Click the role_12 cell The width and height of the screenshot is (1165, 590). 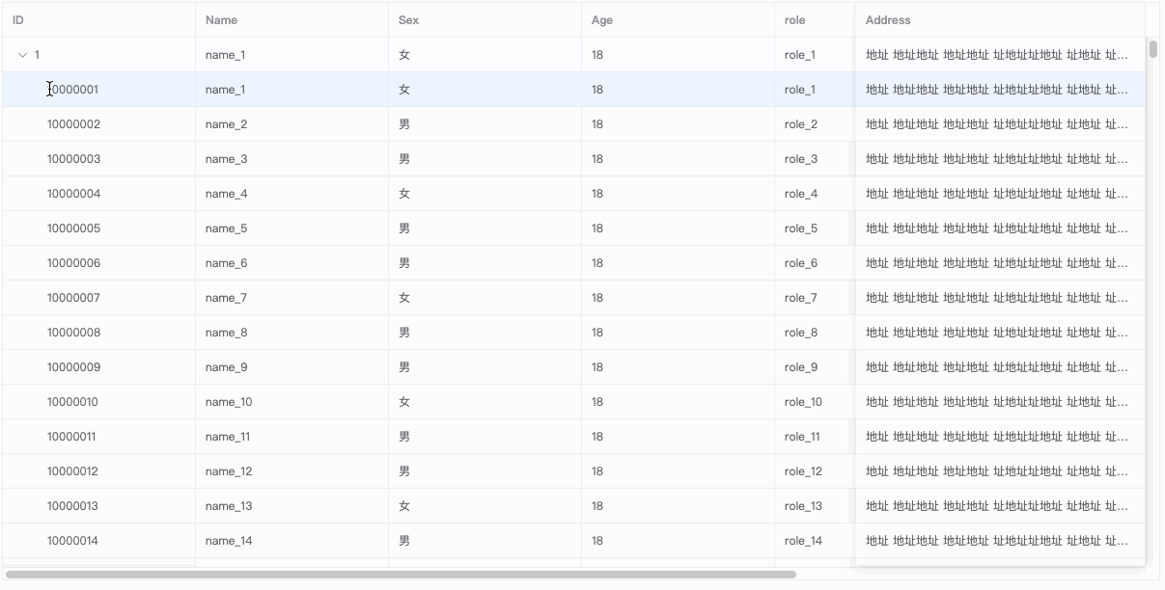coord(815,471)
